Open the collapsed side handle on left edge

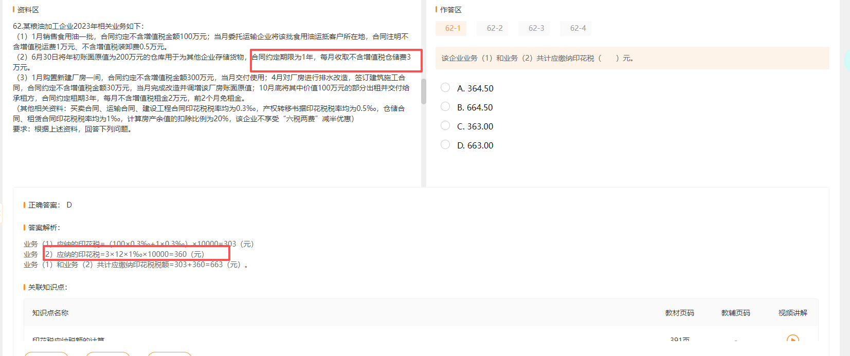tap(2, 213)
